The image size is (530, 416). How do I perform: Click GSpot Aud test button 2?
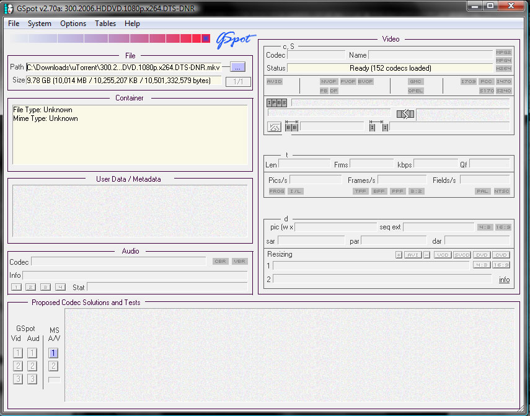(32, 366)
